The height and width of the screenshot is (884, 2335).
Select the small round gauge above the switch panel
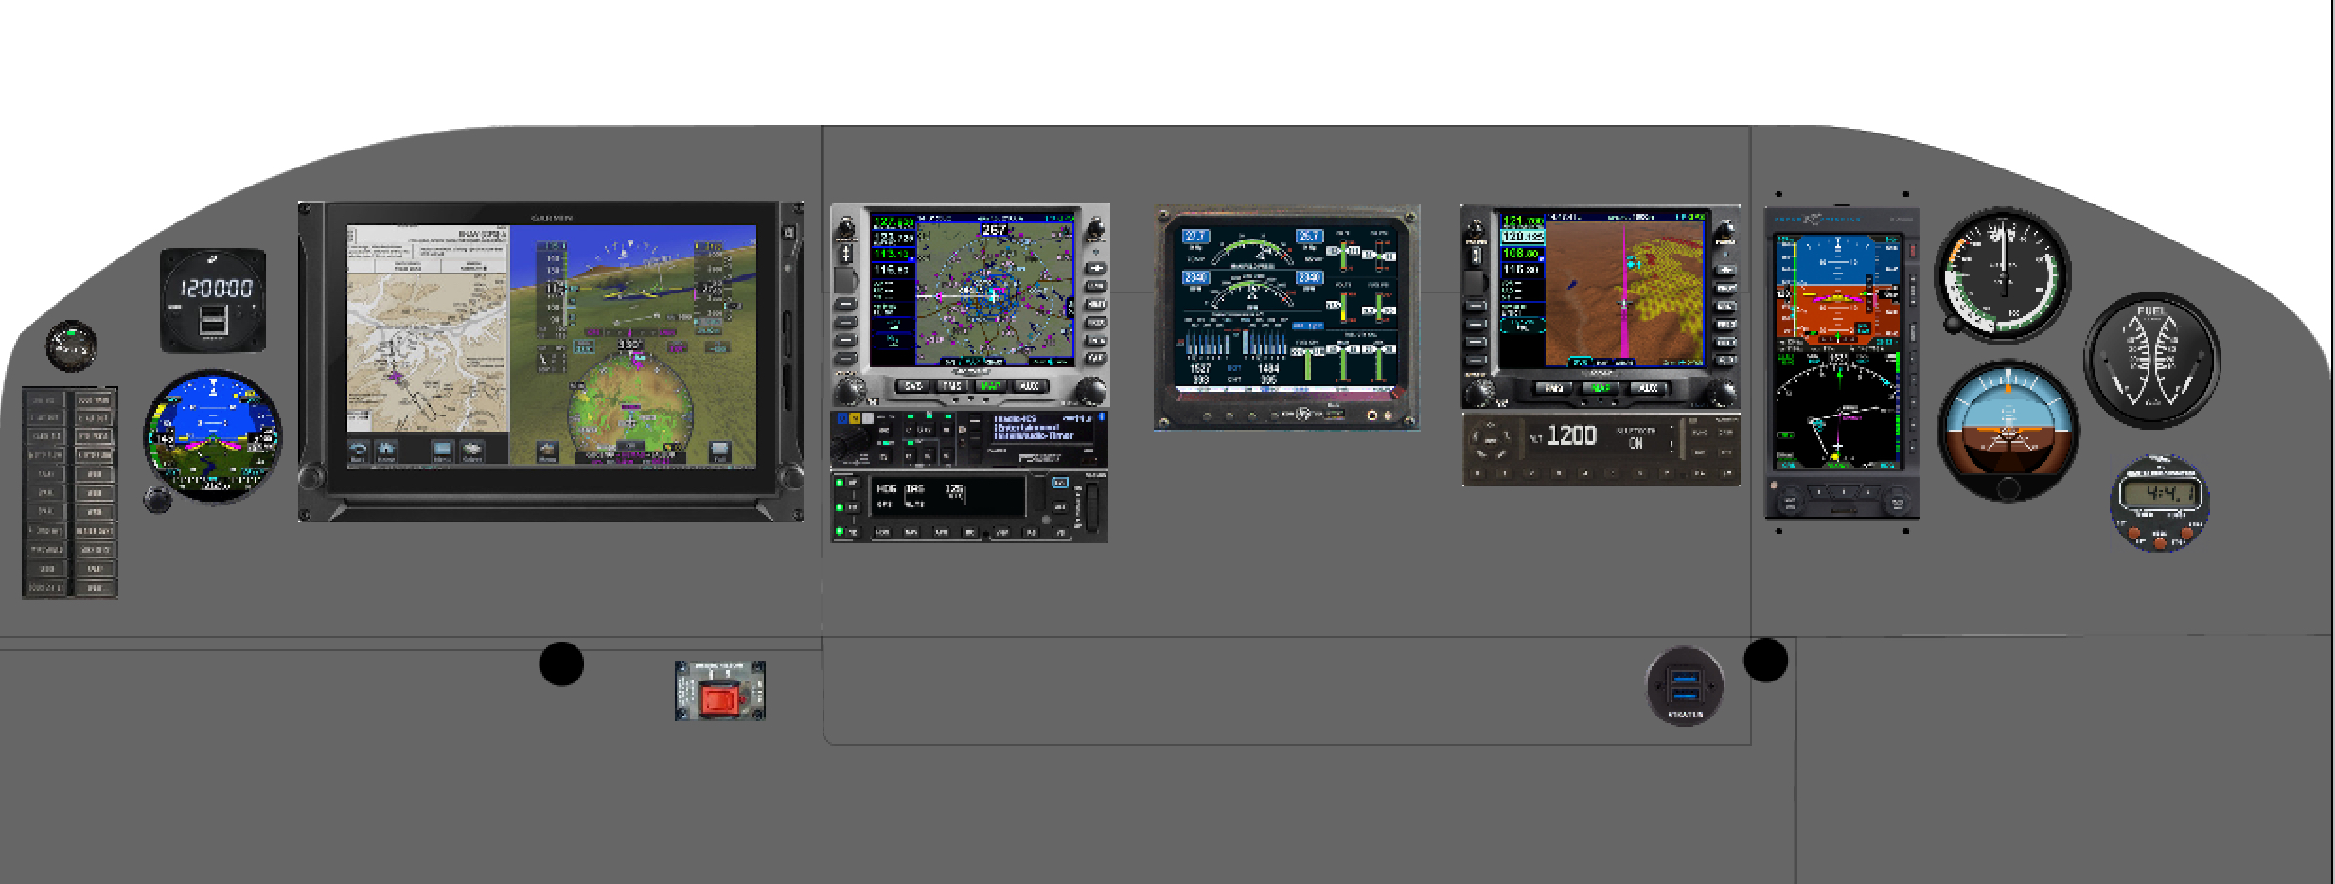71,345
